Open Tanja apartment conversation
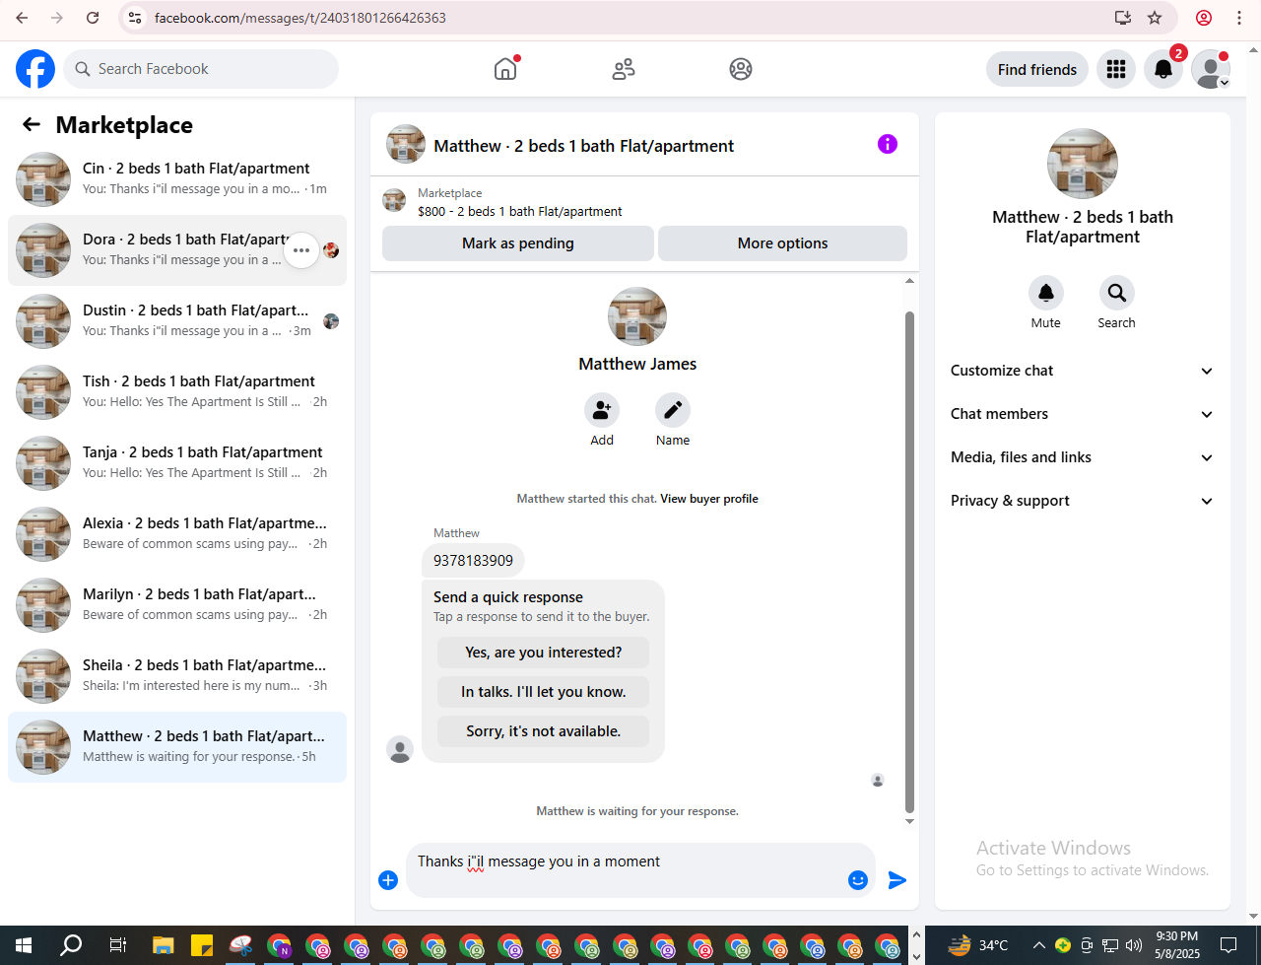This screenshot has width=1261, height=965. [x=177, y=463]
